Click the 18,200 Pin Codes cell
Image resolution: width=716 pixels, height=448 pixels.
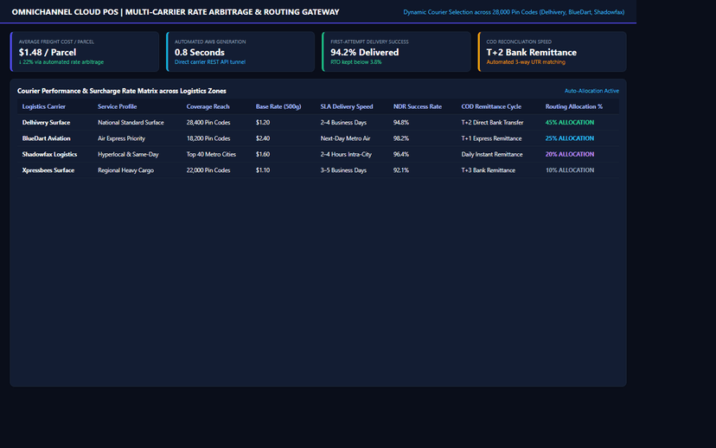[208, 138]
